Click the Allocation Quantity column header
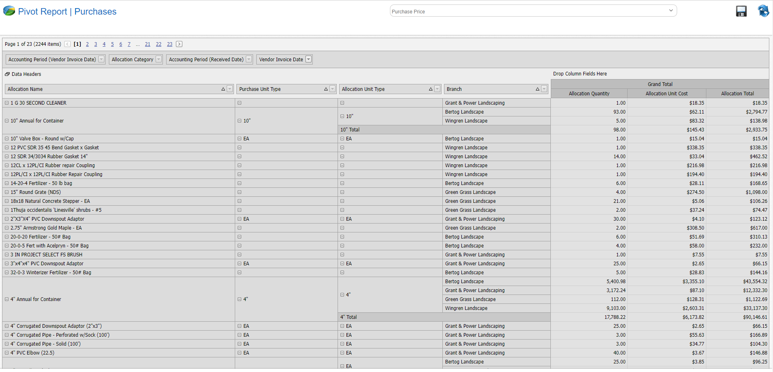773x372 pixels. 589,94
